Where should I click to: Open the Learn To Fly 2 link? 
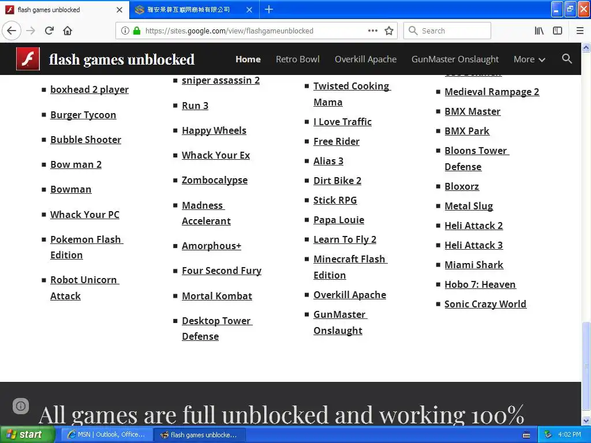[345, 239]
